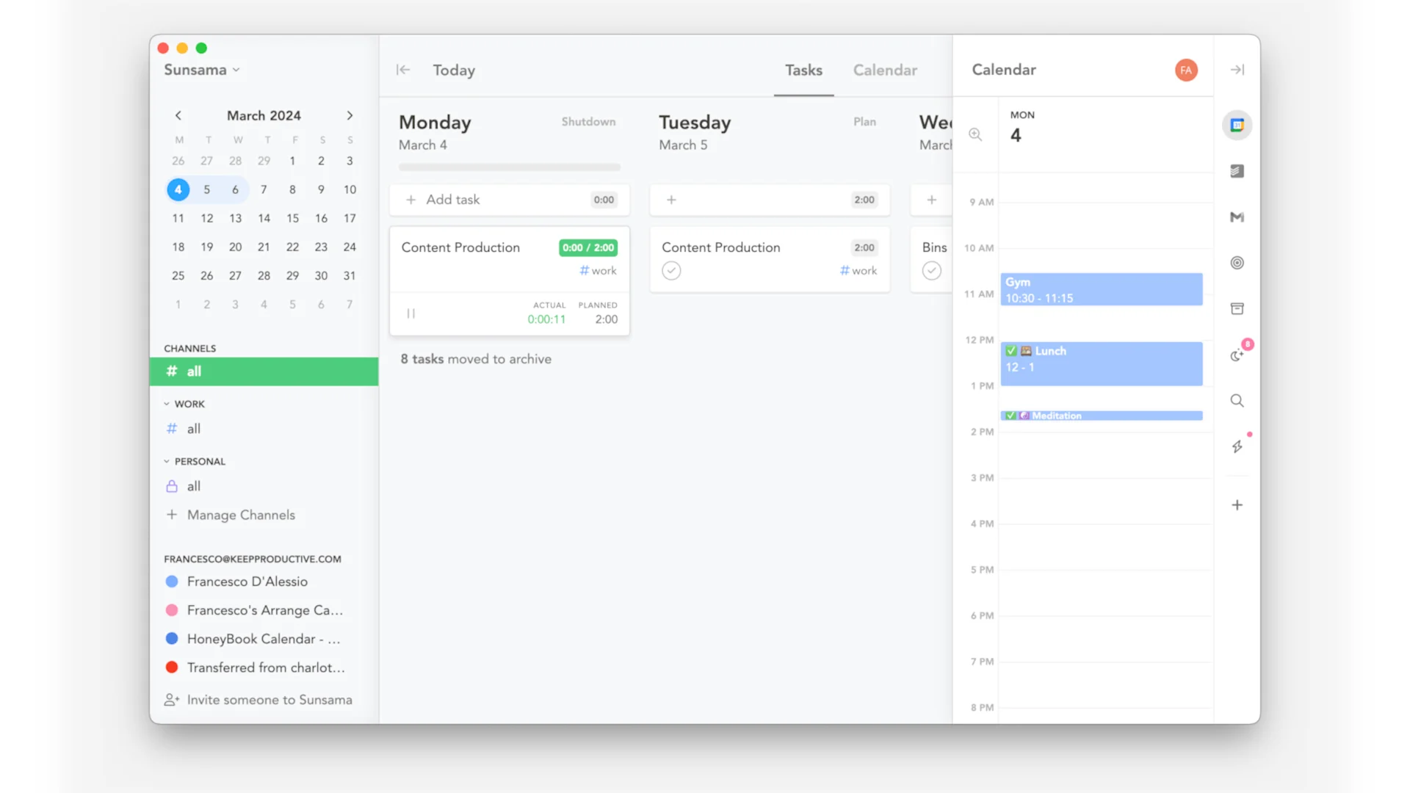Switch to the Calendar tab
Viewport: 1410px width, 793px height.
click(x=885, y=70)
